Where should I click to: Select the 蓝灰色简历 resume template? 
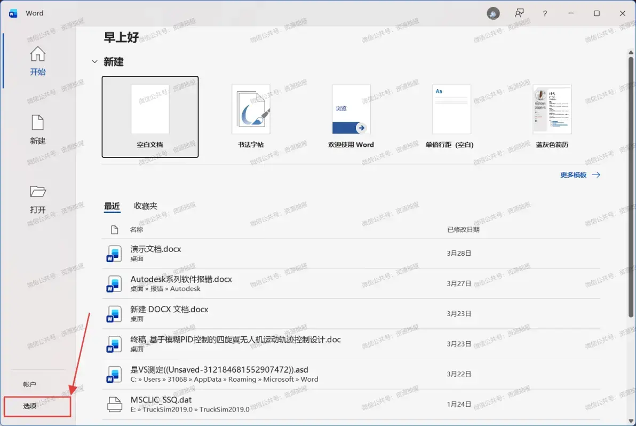552,117
